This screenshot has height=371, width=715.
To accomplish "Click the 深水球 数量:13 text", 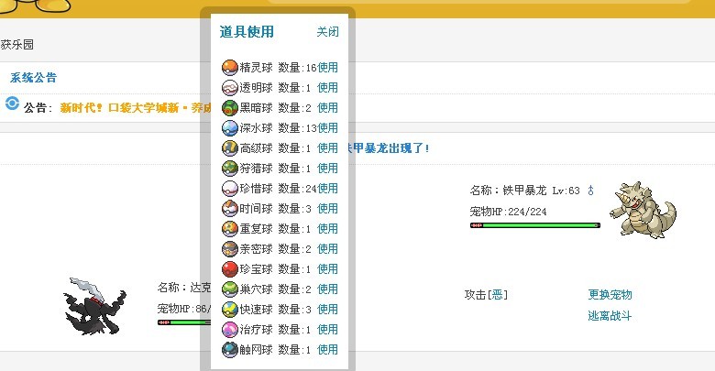I will 278,128.
